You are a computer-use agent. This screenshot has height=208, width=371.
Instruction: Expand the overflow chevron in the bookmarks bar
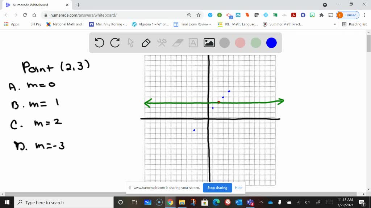pos(334,24)
